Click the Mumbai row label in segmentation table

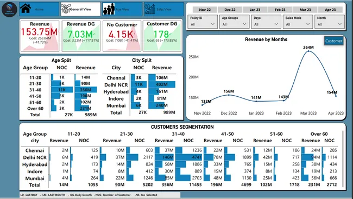coord(35,178)
